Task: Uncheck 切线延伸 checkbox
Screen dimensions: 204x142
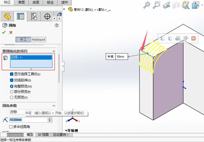Action: pyautogui.click(x=12, y=80)
